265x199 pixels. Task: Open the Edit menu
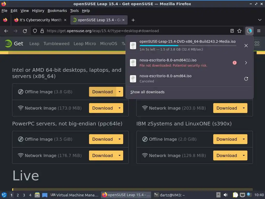(14, 11)
